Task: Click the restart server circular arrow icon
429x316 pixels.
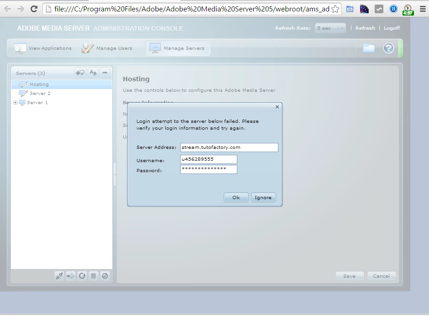Action: 82,276
